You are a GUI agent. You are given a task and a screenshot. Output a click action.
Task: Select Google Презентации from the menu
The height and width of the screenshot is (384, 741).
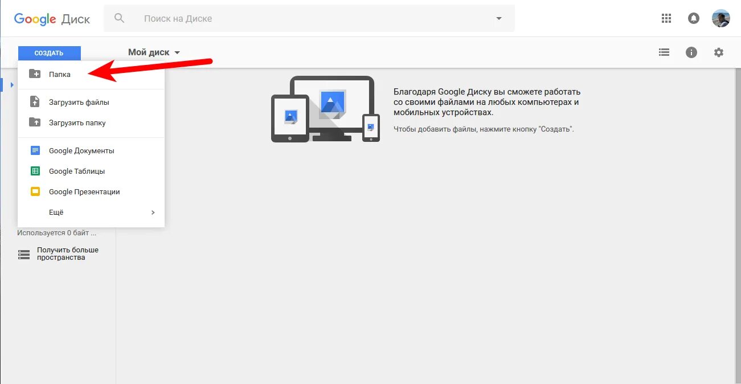(x=84, y=192)
